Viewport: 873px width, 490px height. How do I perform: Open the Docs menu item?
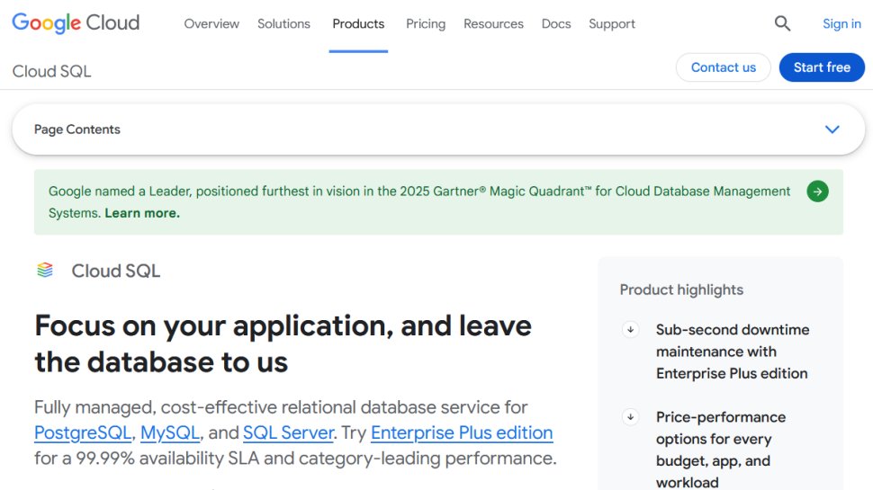pyautogui.click(x=556, y=24)
